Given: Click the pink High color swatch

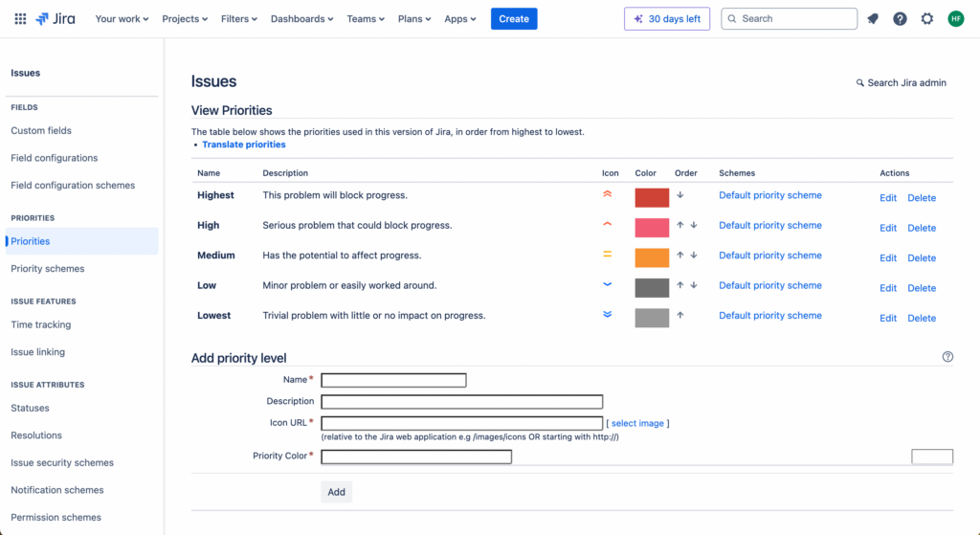Looking at the screenshot, I should (x=652, y=228).
